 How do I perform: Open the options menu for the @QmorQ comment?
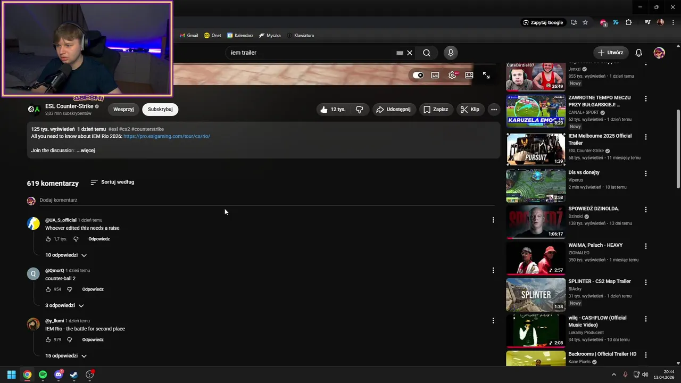click(x=493, y=270)
